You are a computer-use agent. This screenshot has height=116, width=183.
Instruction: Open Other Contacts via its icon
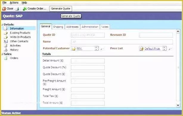(x=6, y=41)
